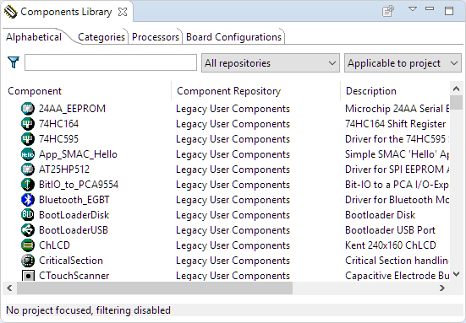
Task: Select the ChLCD component name
Action: (54, 245)
